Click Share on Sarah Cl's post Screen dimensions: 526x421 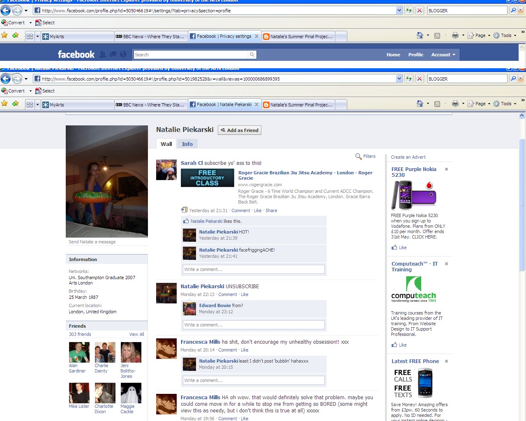[271, 210]
